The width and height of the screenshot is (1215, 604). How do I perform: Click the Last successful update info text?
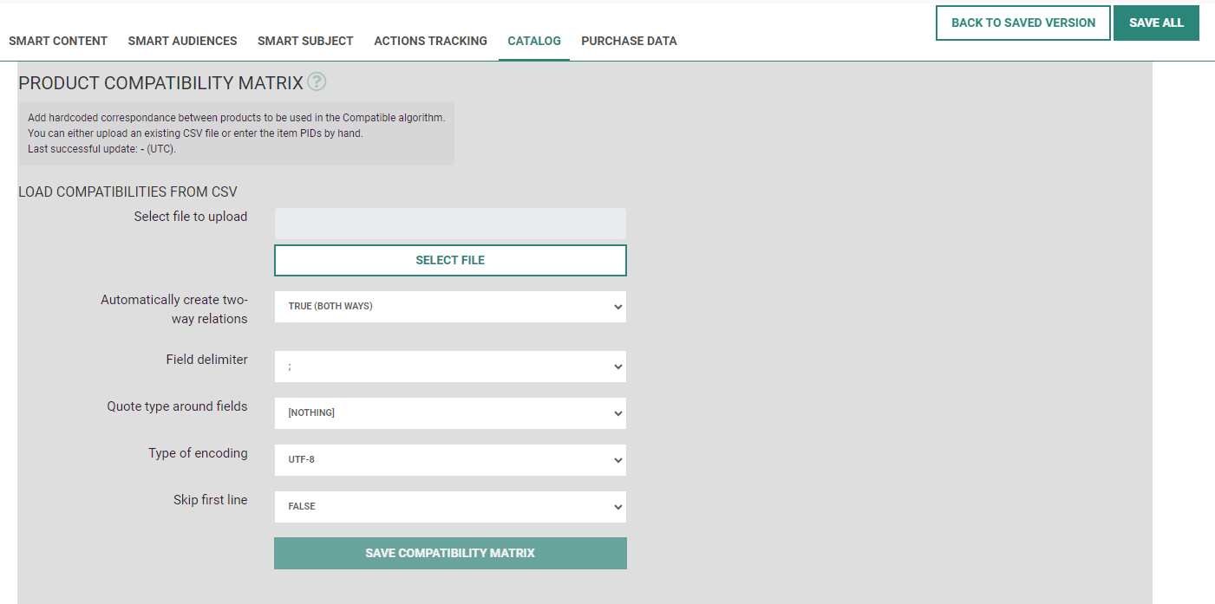point(101,149)
